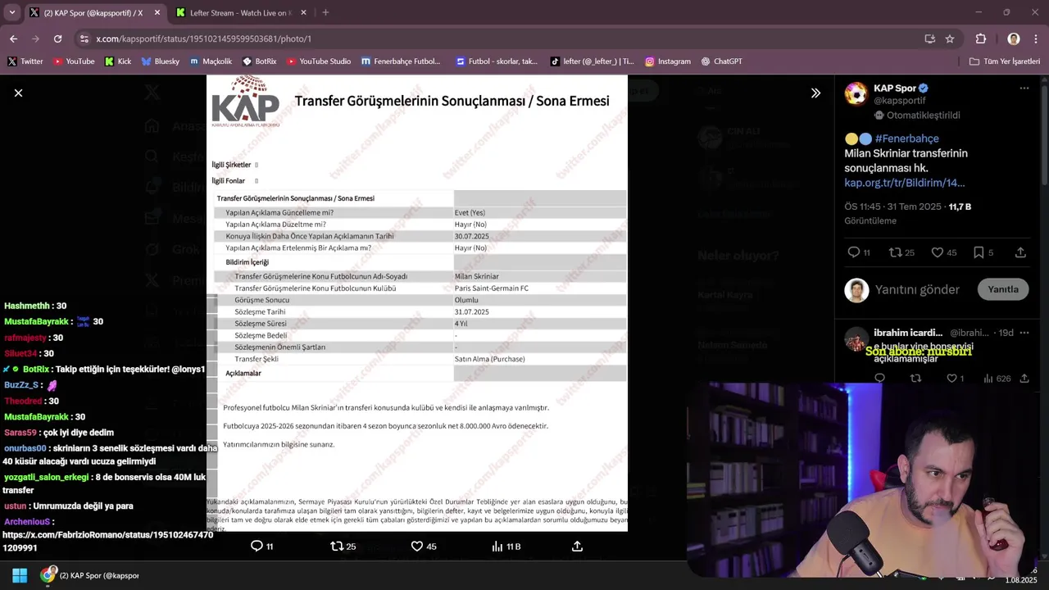
Task: Open the tab search dropdown arrow
Action: [11, 12]
